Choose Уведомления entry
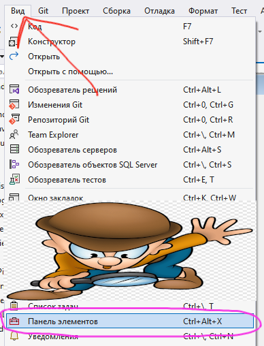264x346 pixels. coord(130,337)
